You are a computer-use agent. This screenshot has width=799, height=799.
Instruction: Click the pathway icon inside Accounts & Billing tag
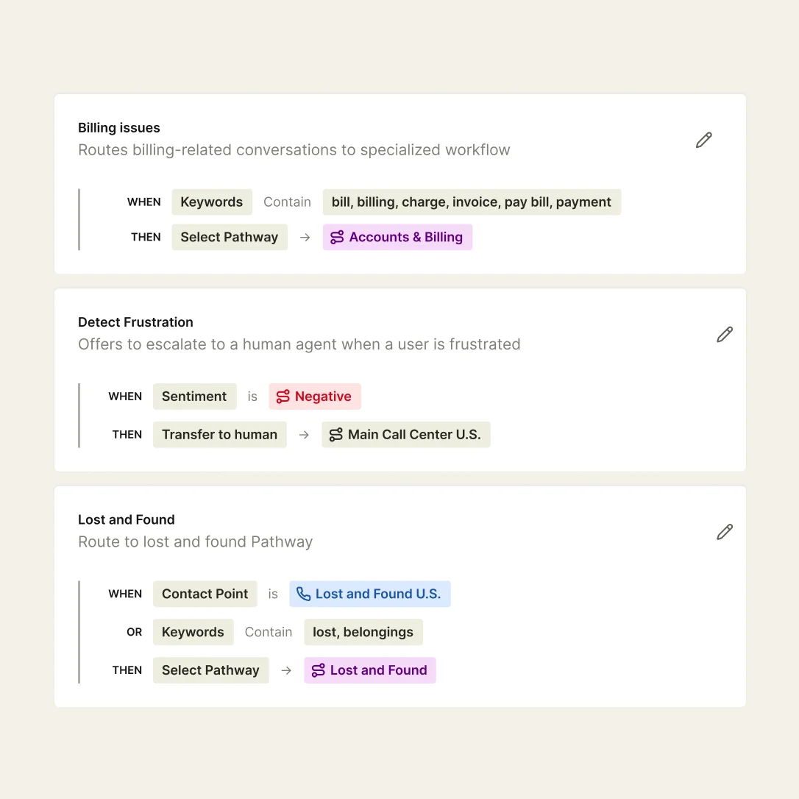pos(337,237)
